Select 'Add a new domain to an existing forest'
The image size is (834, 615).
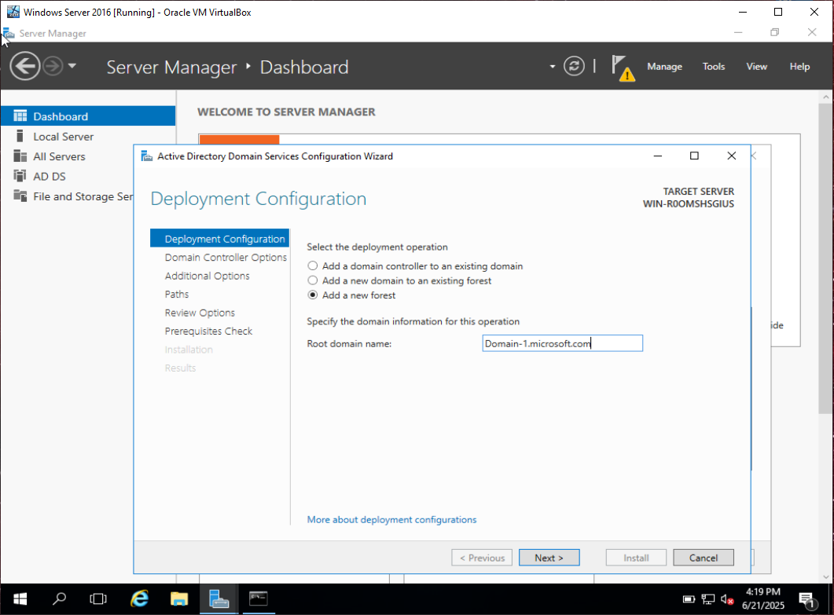tap(313, 280)
